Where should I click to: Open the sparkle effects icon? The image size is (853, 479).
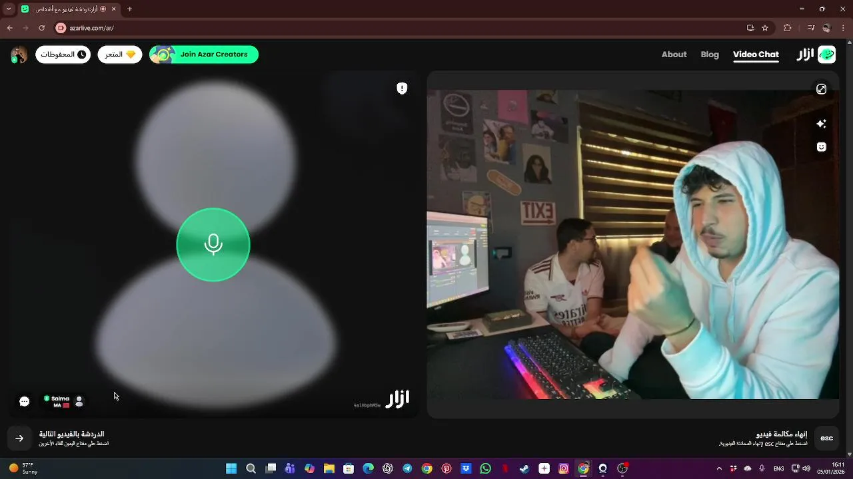821,124
